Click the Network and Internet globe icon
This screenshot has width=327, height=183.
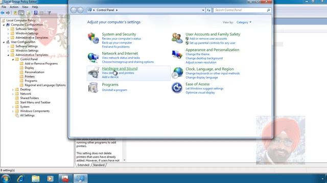(93, 57)
